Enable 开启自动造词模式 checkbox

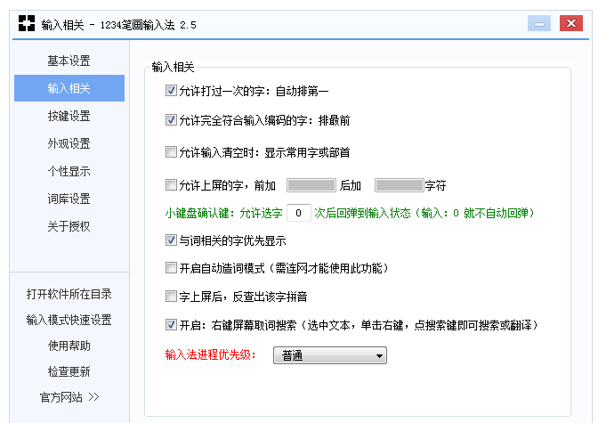click(171, 267)
